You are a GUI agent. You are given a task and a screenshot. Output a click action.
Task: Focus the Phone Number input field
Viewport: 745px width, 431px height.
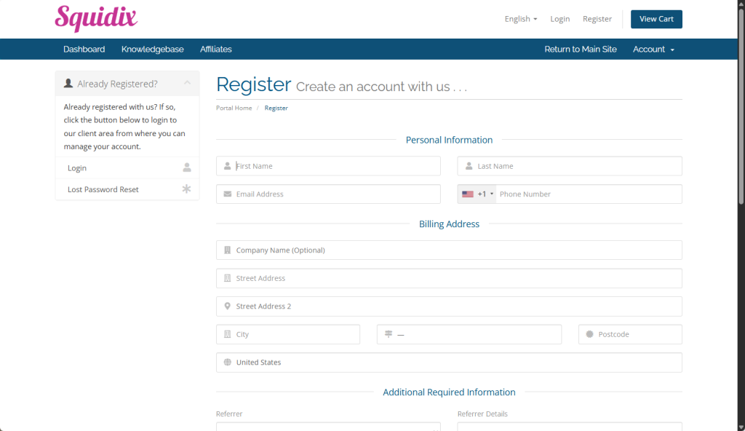point(588,194)
